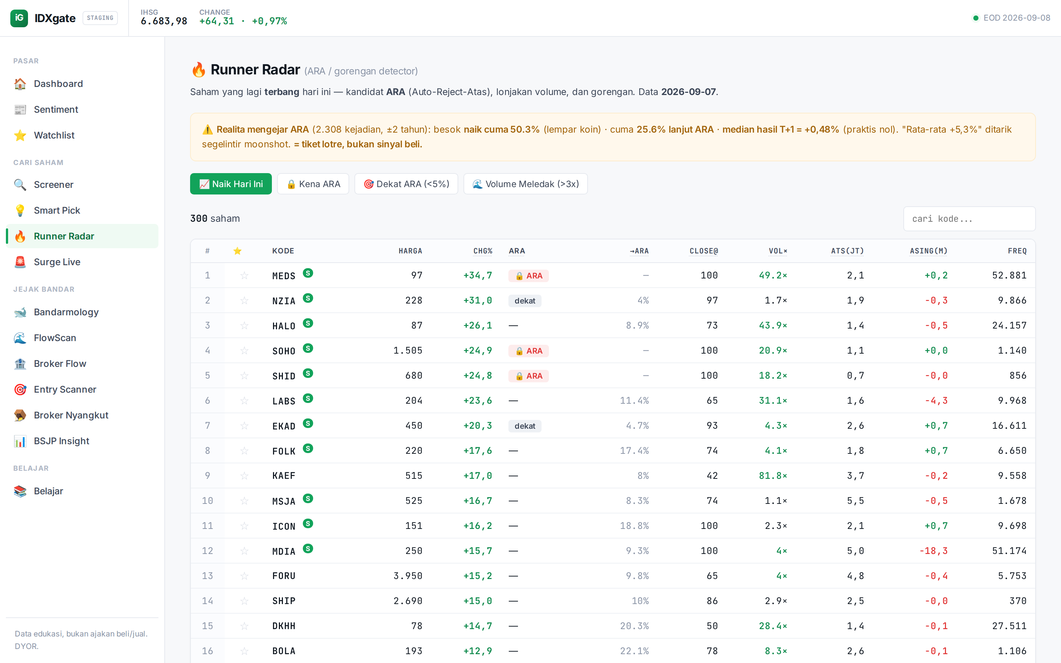Click the dekat badge on NZIA row

click(x=525, y=301)
